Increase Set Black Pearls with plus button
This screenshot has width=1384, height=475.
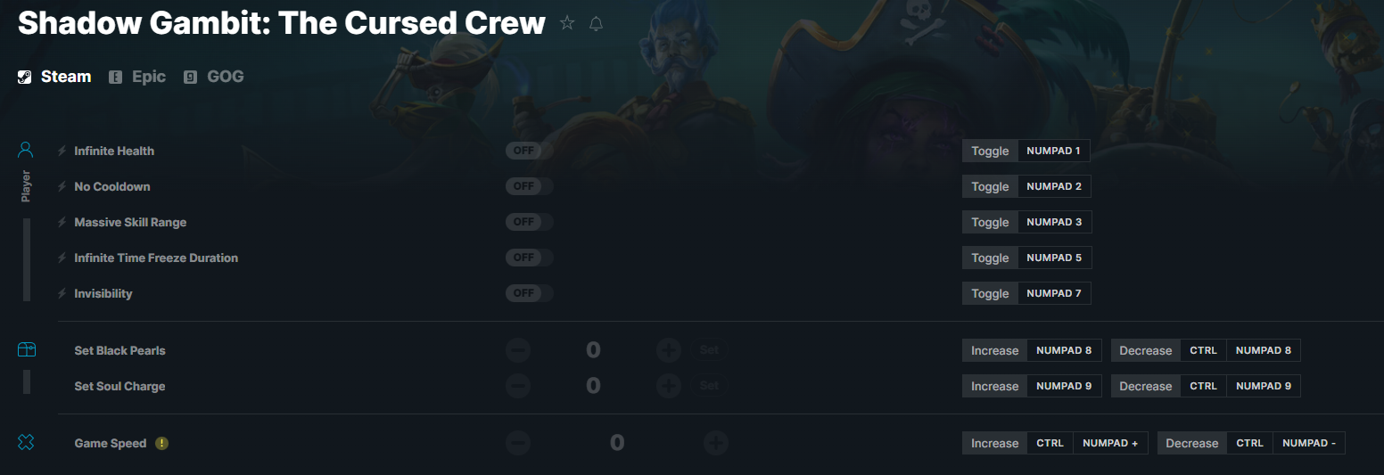click(669, 350)
